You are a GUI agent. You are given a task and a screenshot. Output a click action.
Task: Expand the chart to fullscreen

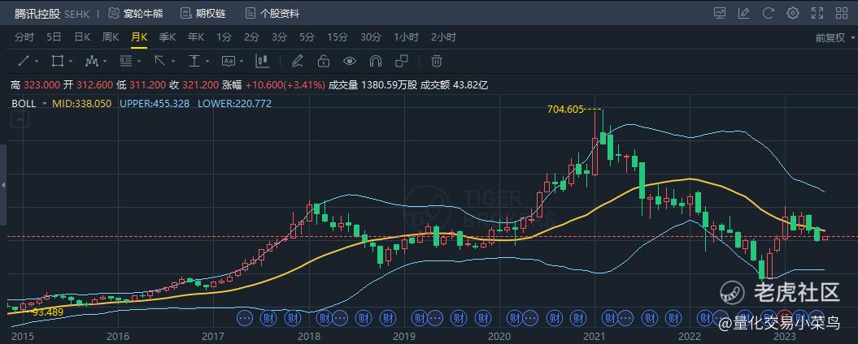click(817, 13)
